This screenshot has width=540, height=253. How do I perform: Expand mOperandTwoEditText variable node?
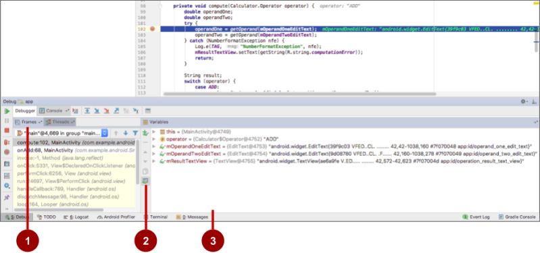[x=153, y=154]
